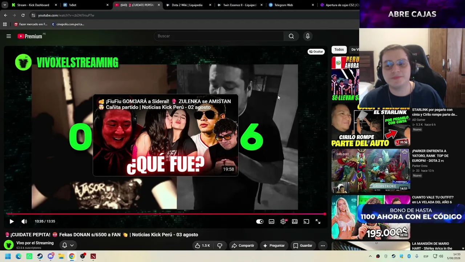Switch to theater mode view
Viewport: 465px width, 262px height.
295,221
